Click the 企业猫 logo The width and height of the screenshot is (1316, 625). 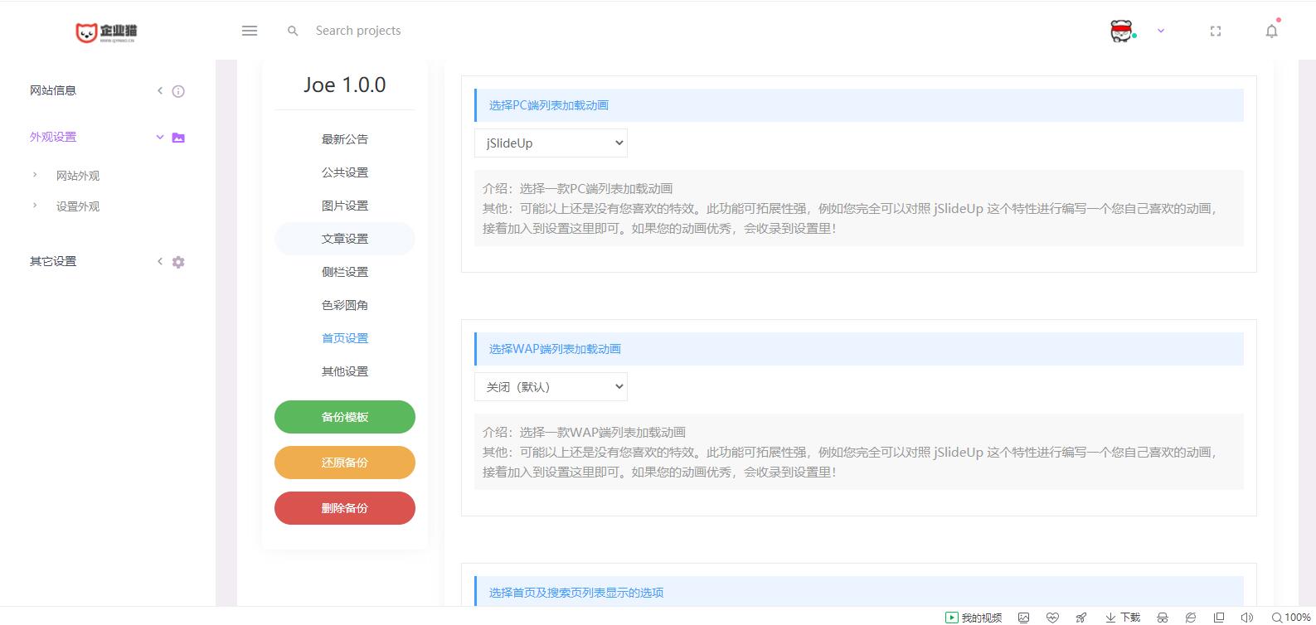point(106,32)
